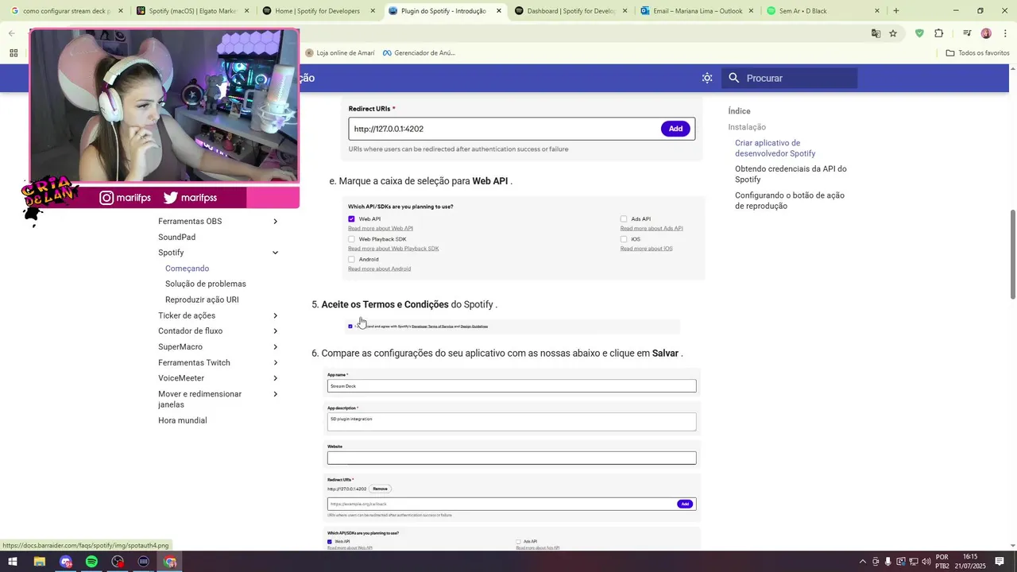Open the Começando sidebar page
Image resolution: width=1017 pixels, height=572 pixels.
point(187,269)
